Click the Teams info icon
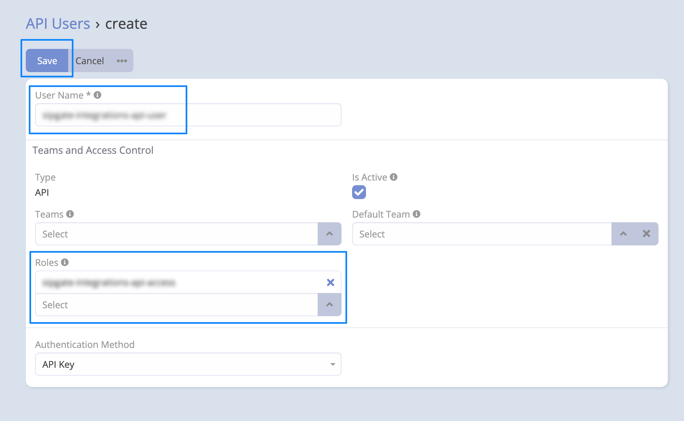 tap(70, 214)
